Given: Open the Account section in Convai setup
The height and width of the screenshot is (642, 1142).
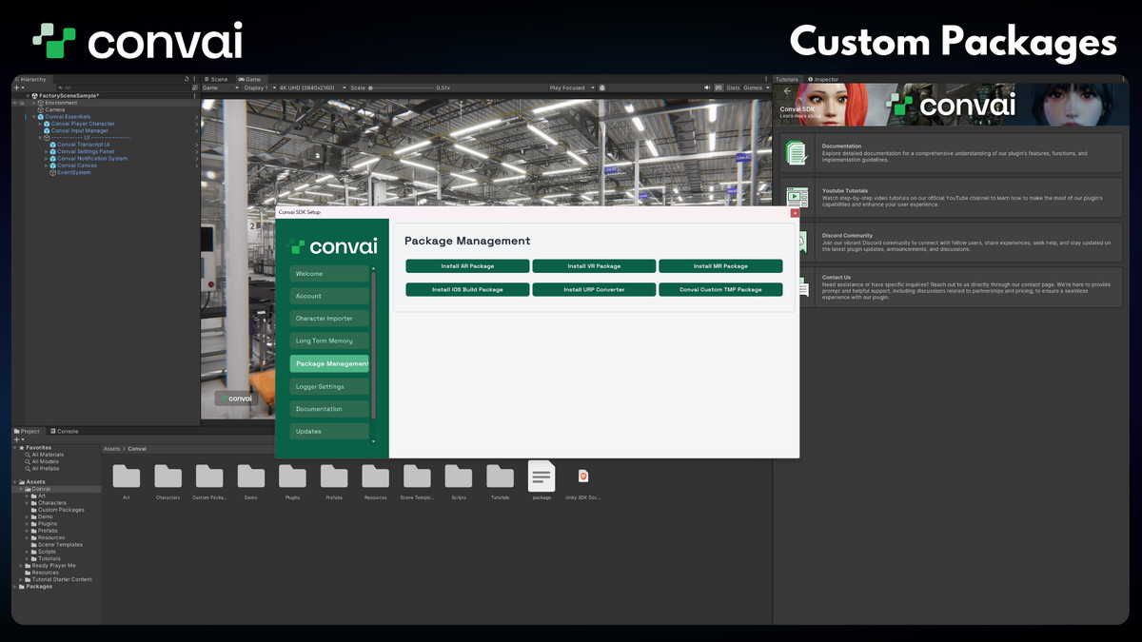Looking at the screenshot, I should tap(329, 296).
